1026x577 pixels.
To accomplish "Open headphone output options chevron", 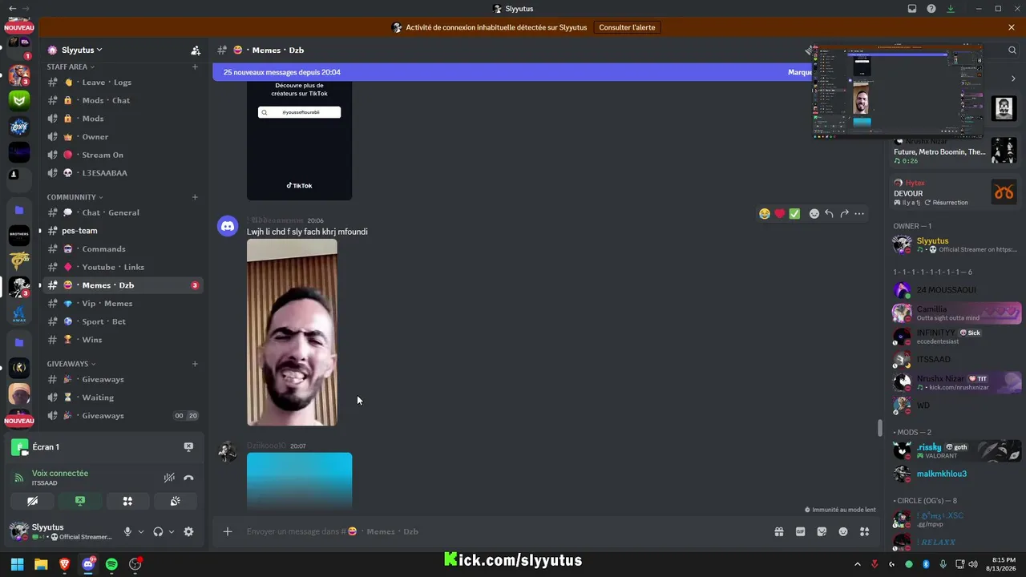I will point(172,531).
